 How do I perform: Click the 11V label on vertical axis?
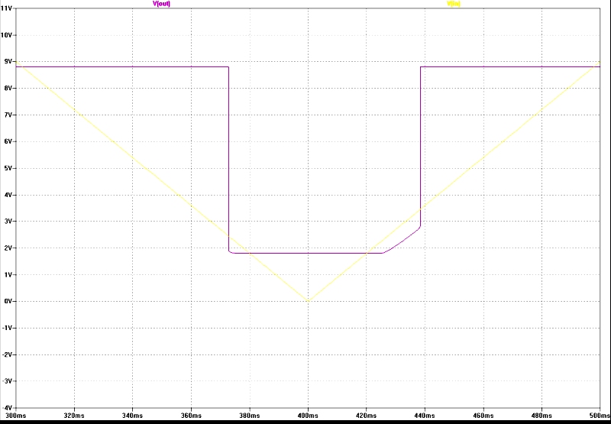[7, 8]
